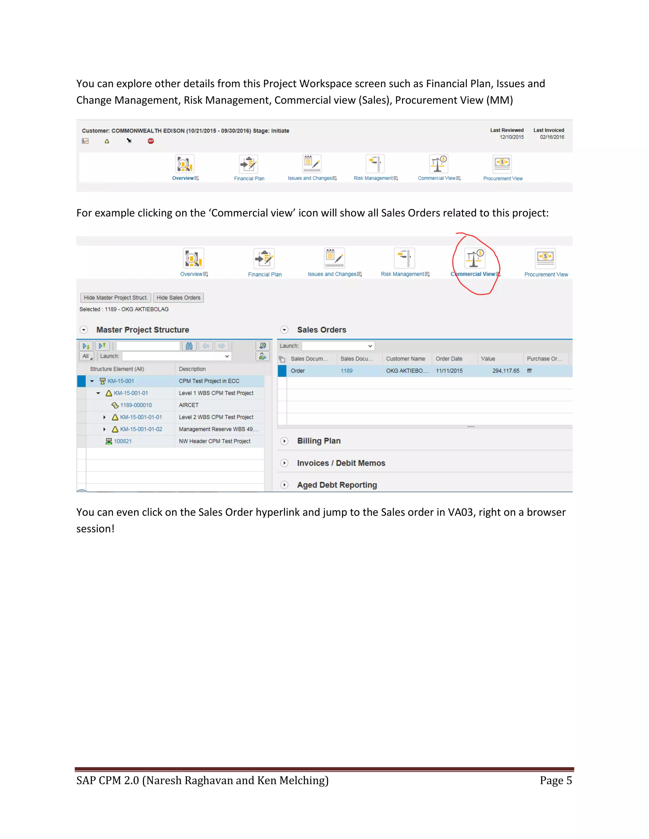Collapse the Sales Orders section
649x839 pixels.
coord(285,330)
